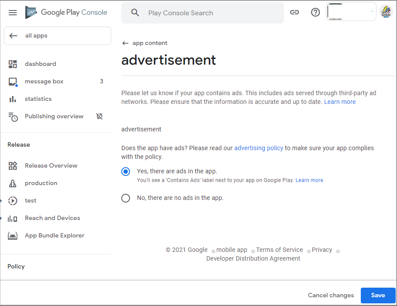Click the Save button
The width and height of the screenshot is (397, 306).
coord(378,296)
